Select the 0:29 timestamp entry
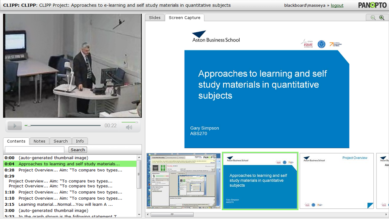The width and height of the screenshot is (389, 219). [9, 176]
